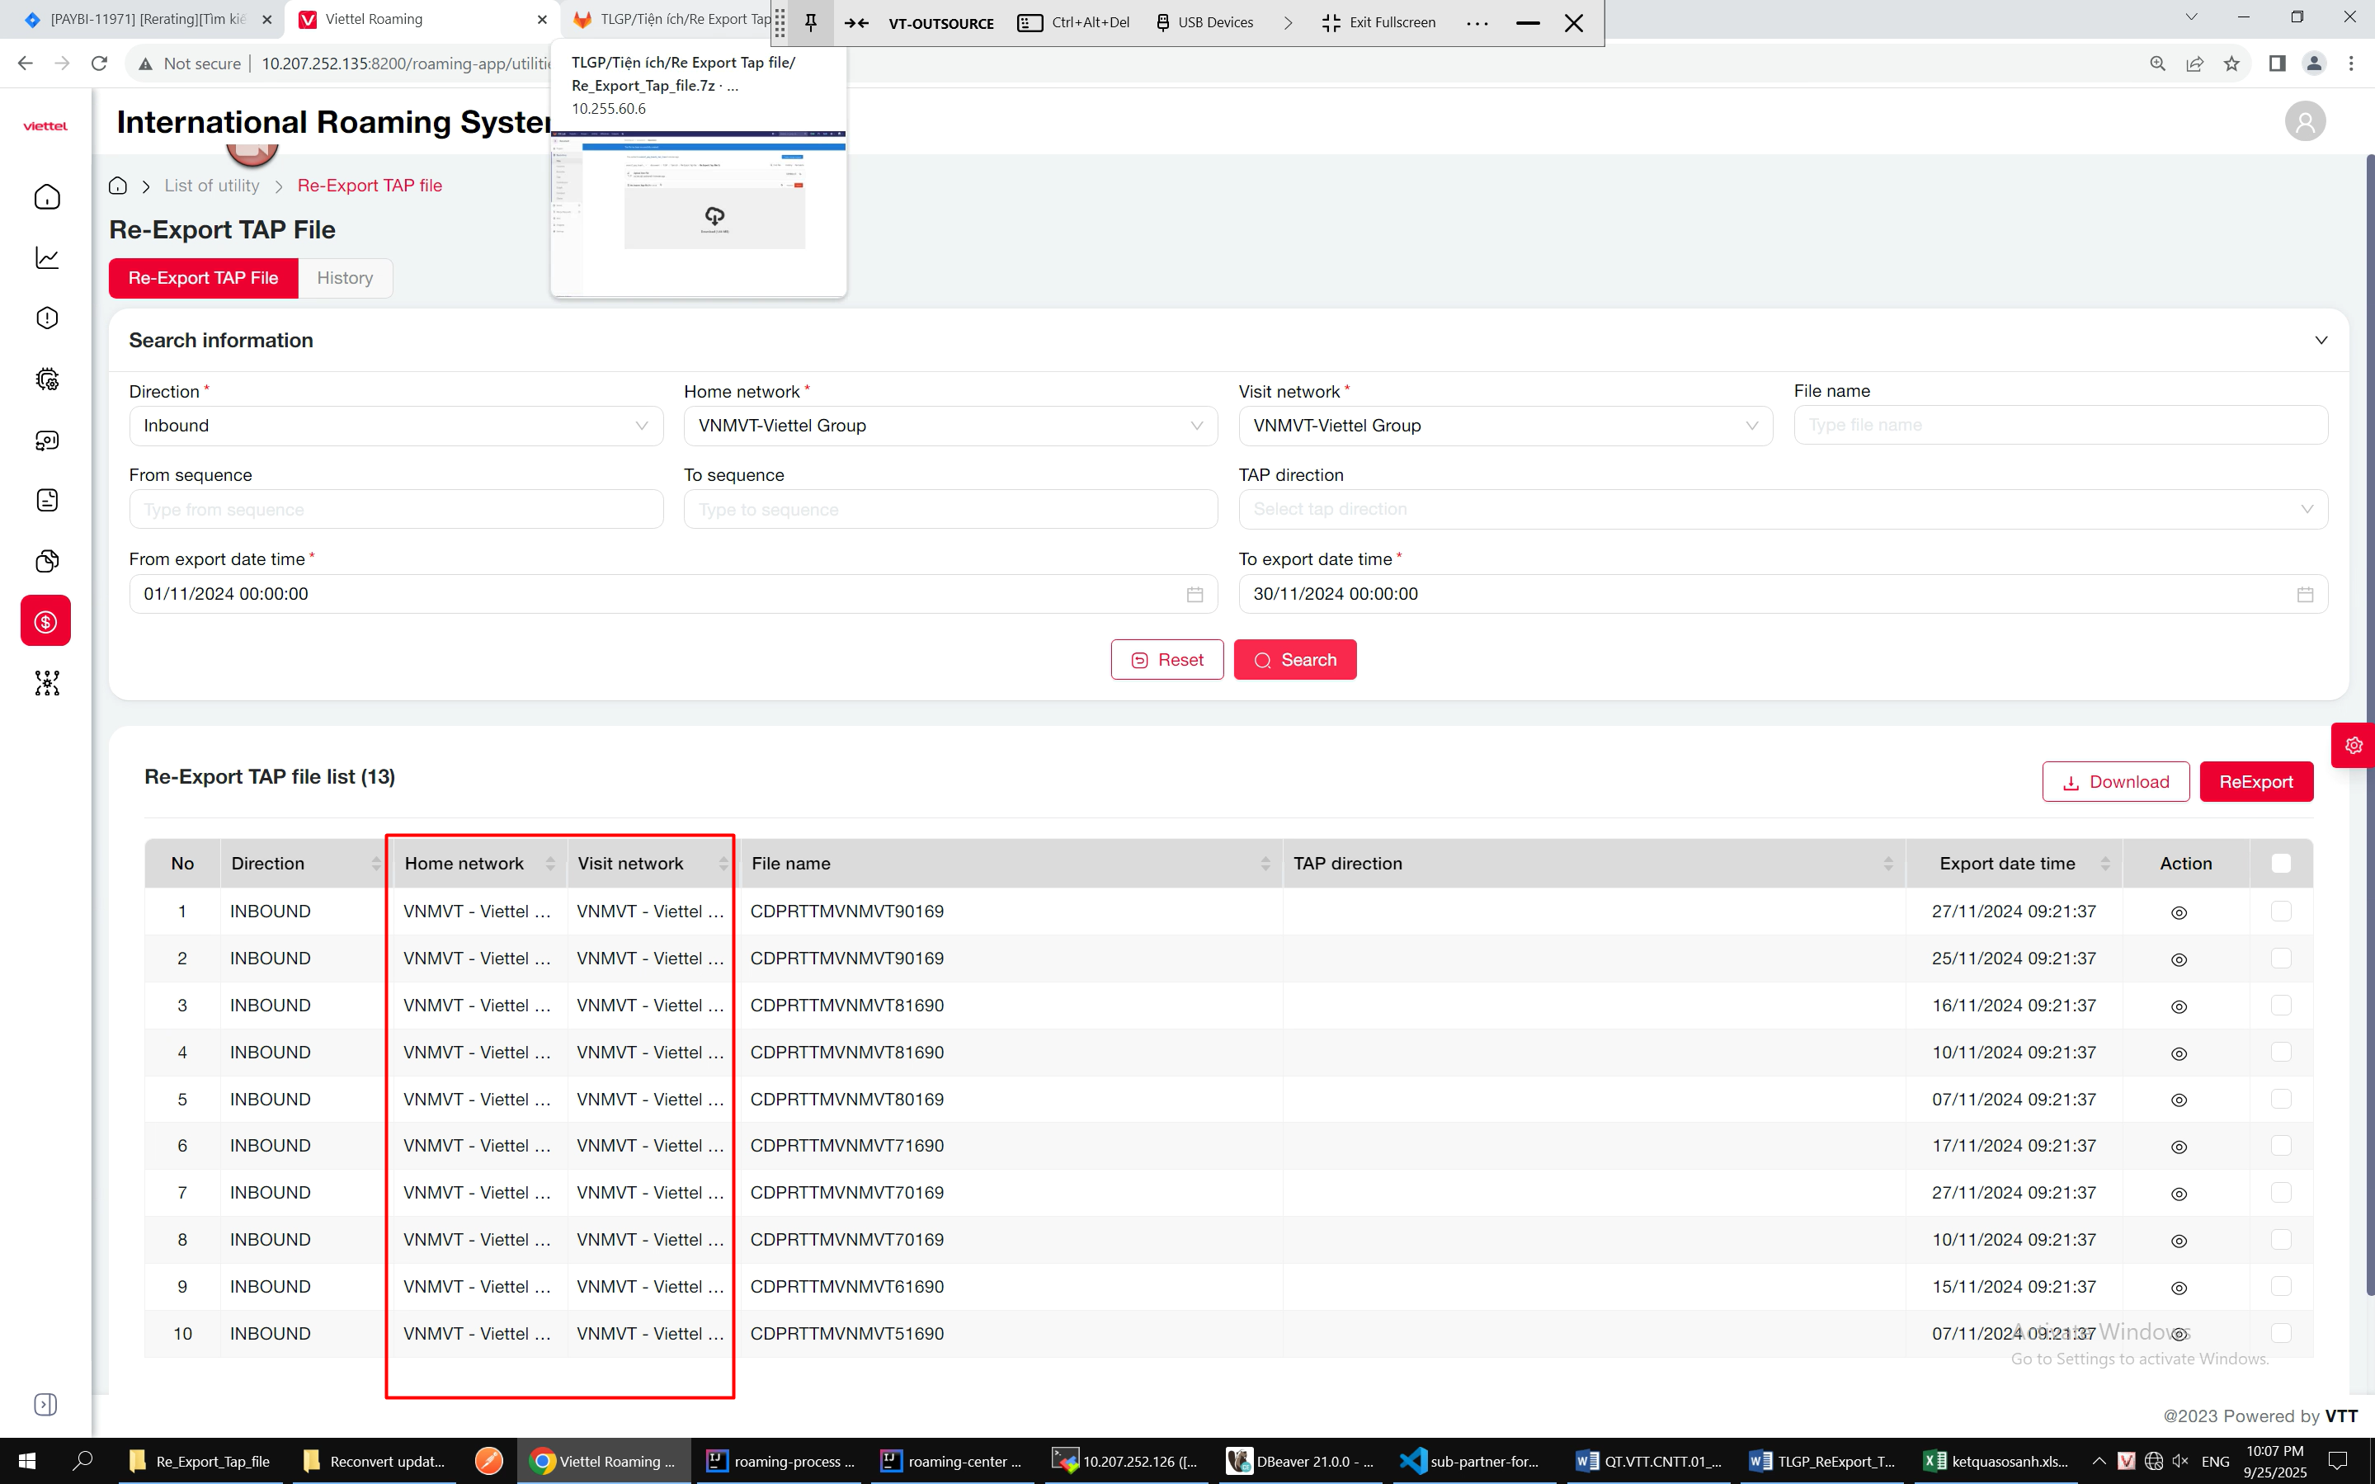Screen dimensions: 2375x1484
Task: Click the red Search button
Action: click(1294, 661)
